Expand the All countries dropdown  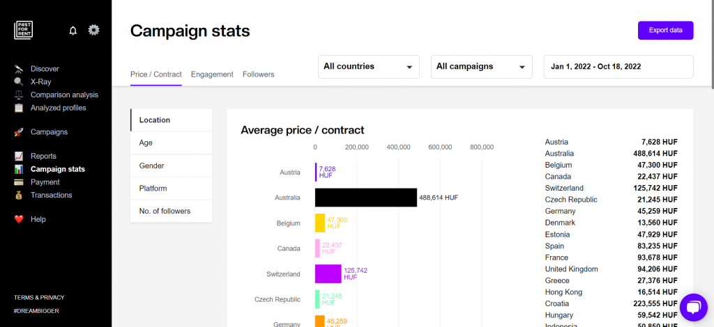369,67
